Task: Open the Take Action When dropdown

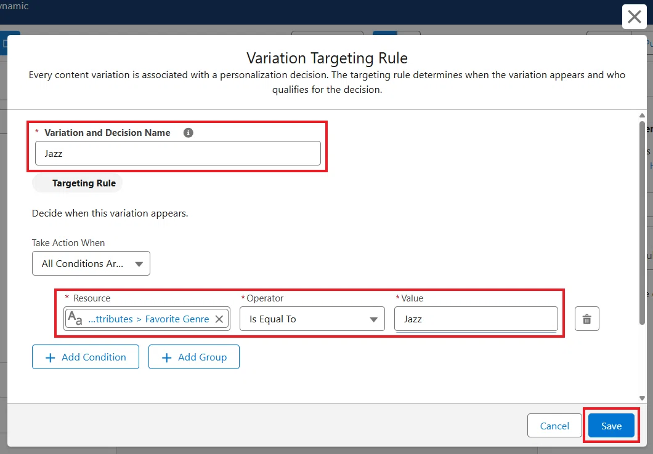Action: (x=91, y=263)
